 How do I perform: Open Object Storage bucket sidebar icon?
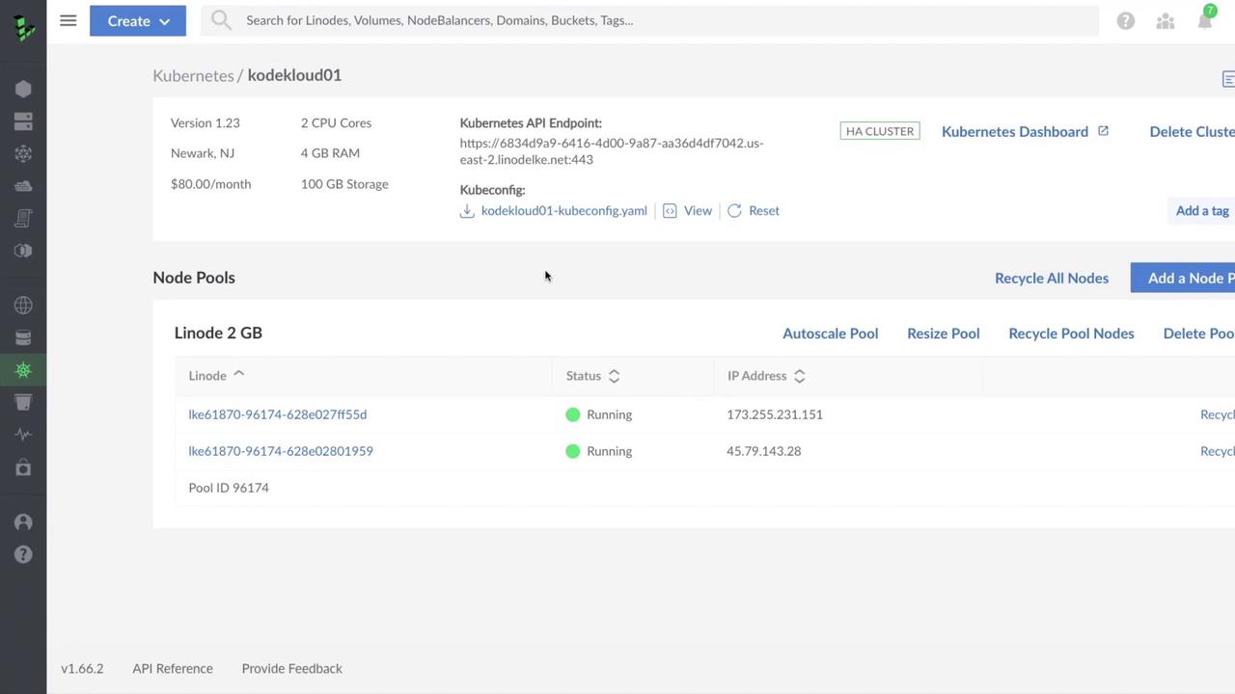coord(23,402)
